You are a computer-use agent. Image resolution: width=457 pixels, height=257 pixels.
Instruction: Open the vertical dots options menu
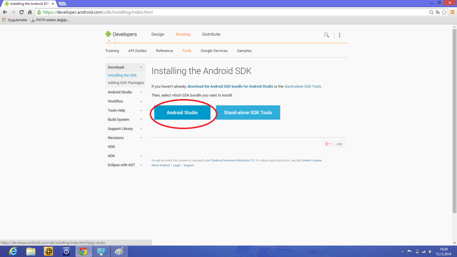[340, 35]
